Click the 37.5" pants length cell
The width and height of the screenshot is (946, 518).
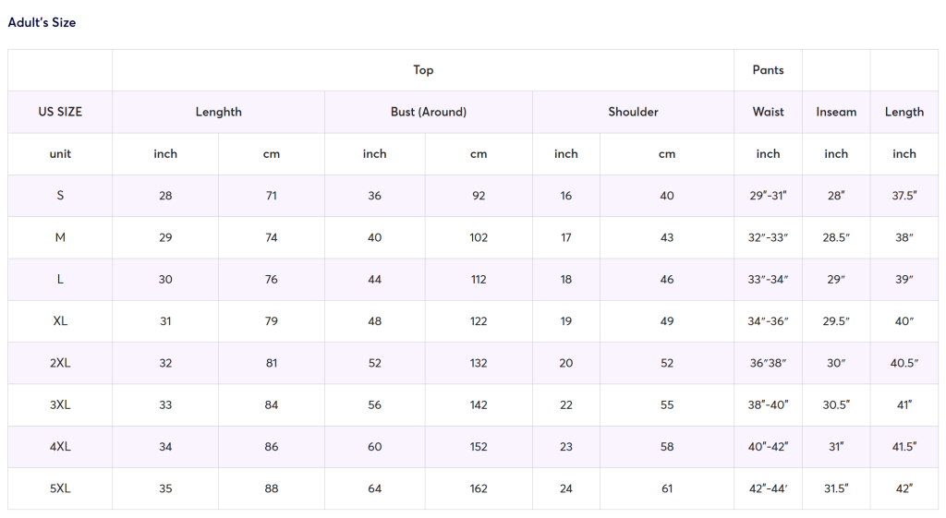pyautogui.click(x=904, y=196)
